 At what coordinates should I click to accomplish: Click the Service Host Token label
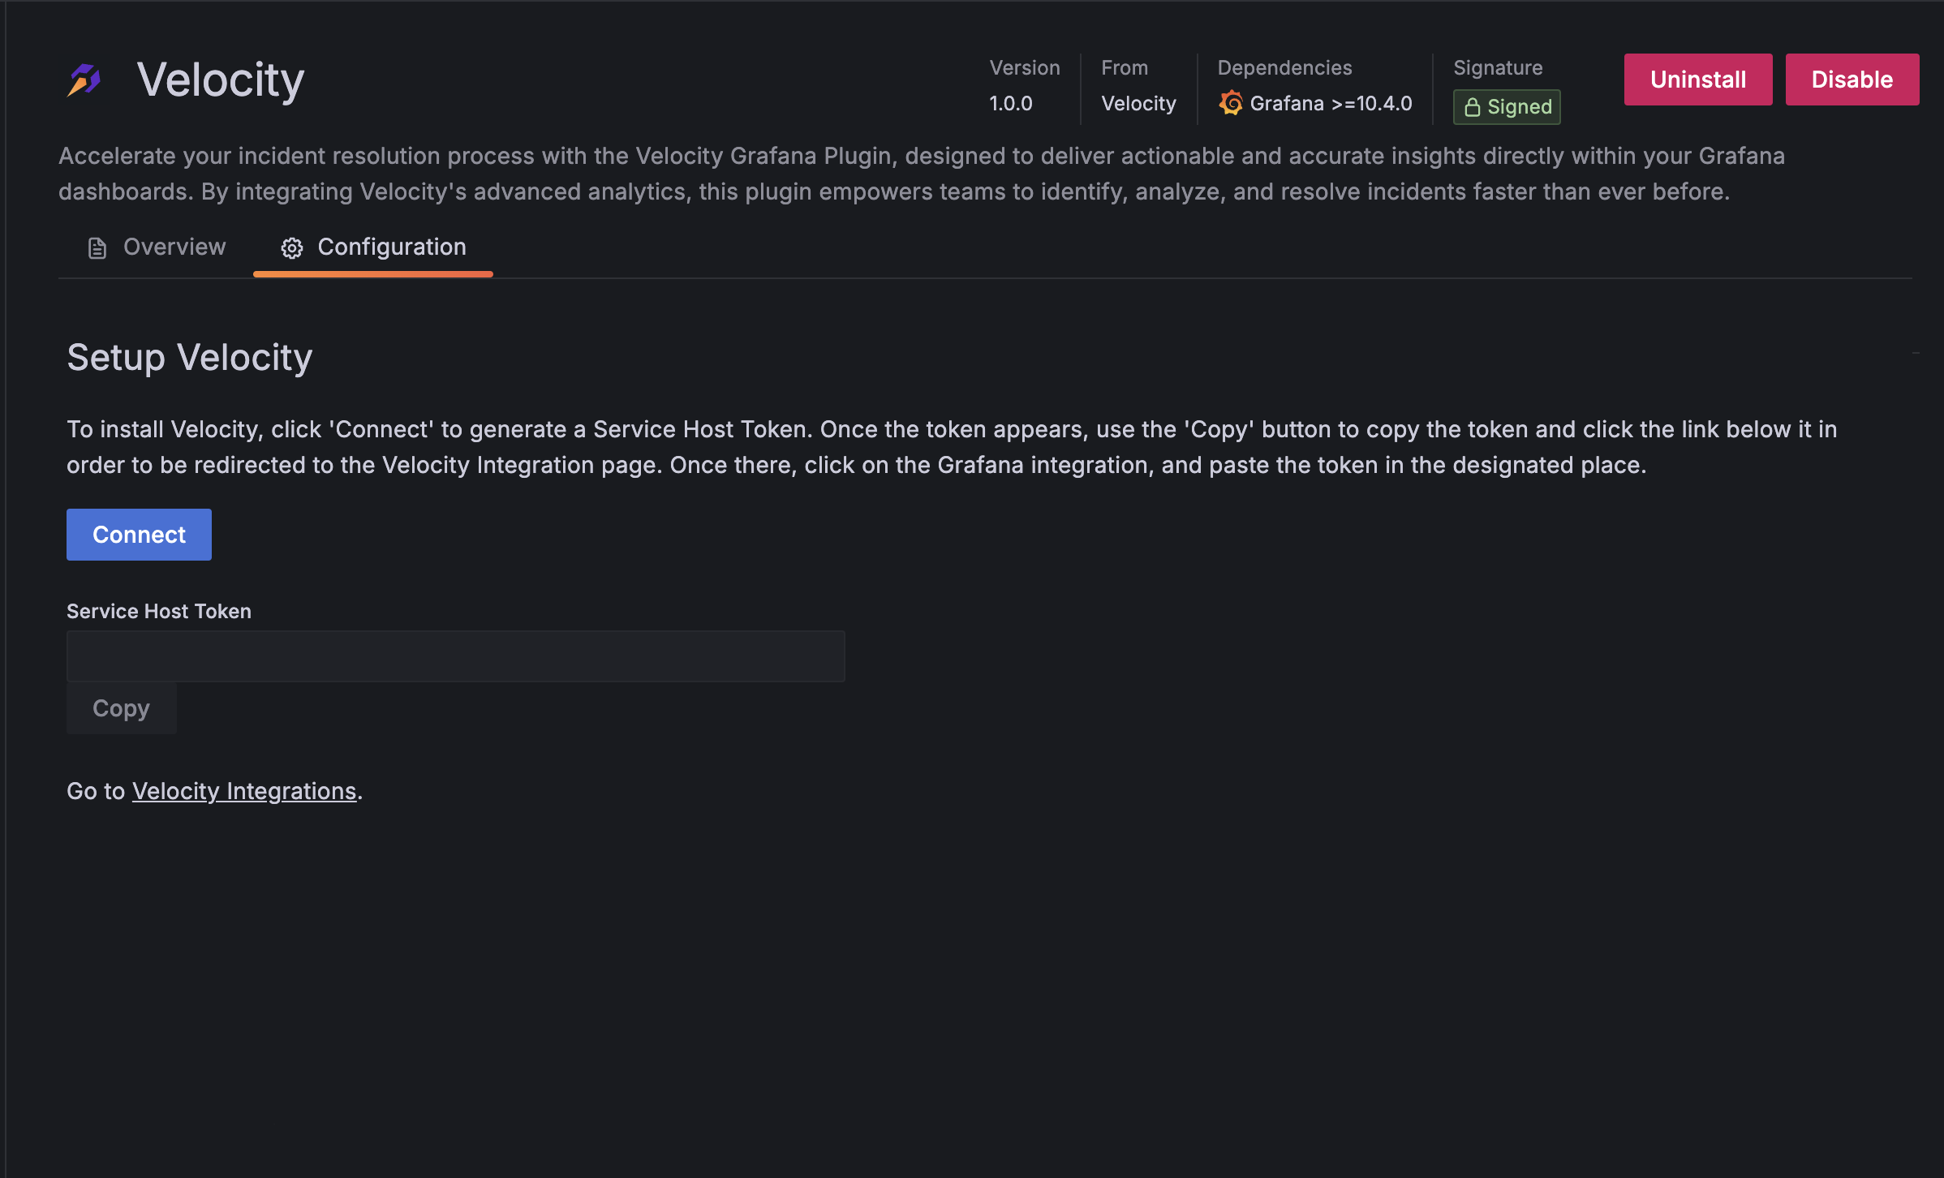pos(159,611)
